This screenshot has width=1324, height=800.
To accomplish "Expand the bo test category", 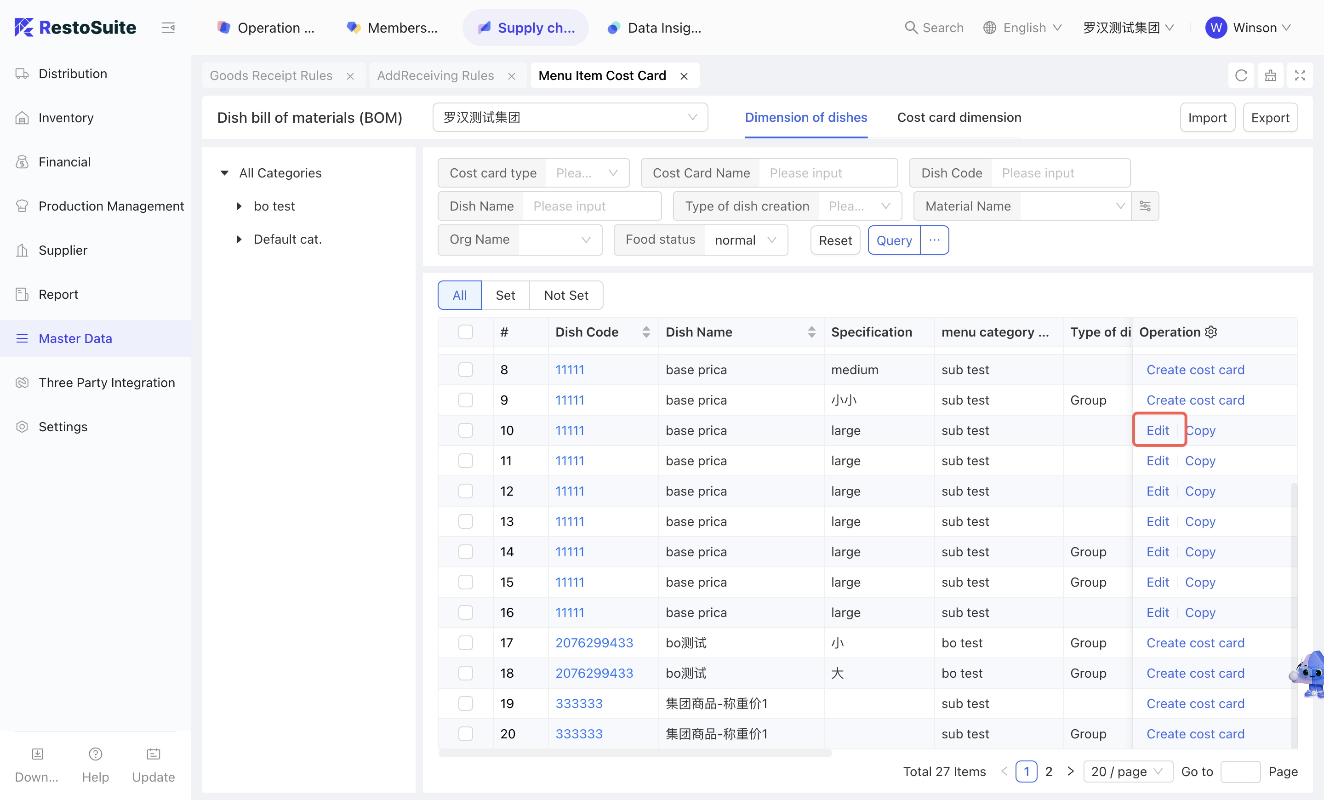I will [239, 206].
